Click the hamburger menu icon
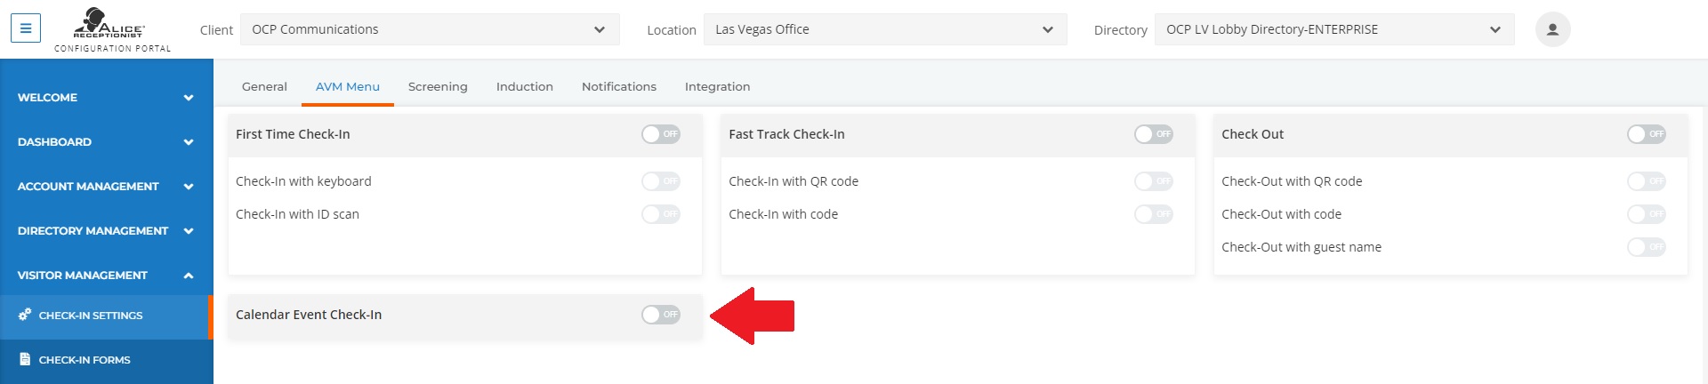 [26, 28]
